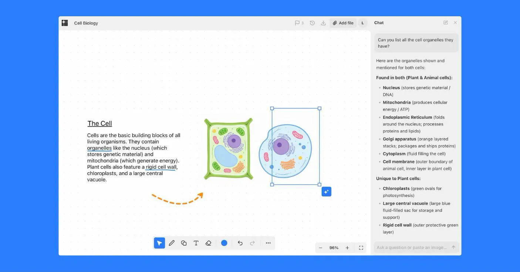Click the app logo icon

tap(65, 23)
